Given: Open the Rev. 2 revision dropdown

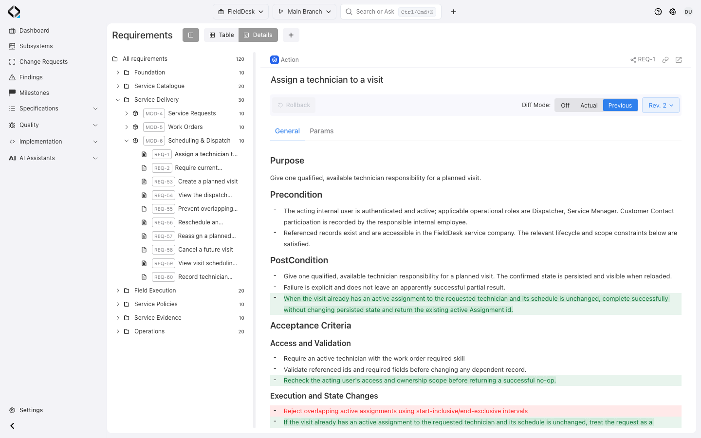Looking at the screenshot, I should click(x=661, y=105).
